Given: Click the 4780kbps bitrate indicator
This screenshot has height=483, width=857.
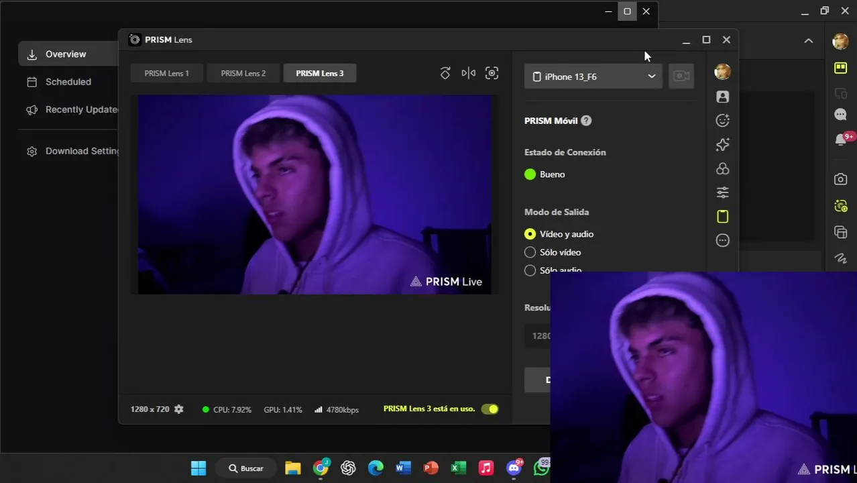Looking at the screenshot, I should [x=337, y=409].
